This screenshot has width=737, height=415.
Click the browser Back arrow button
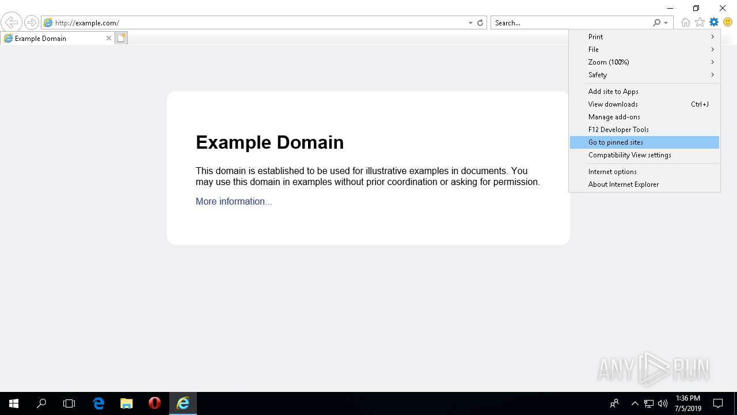click(11, 22)
